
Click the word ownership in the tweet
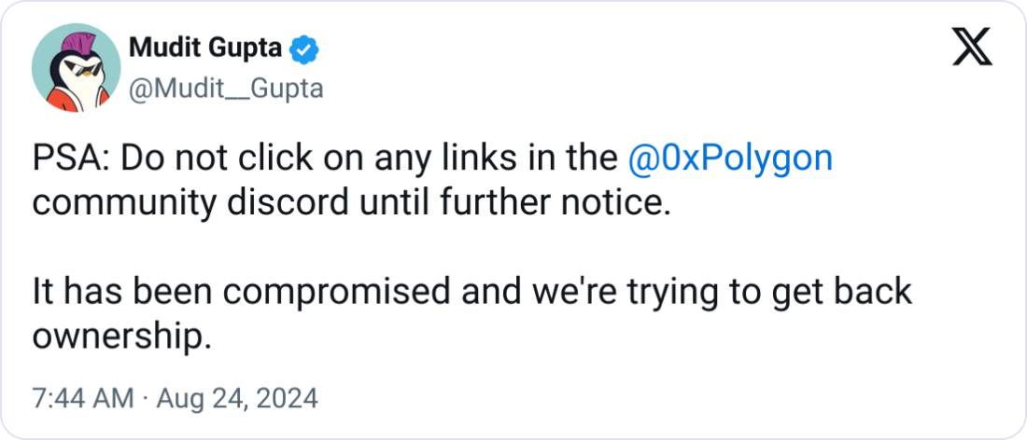[122, 338]
